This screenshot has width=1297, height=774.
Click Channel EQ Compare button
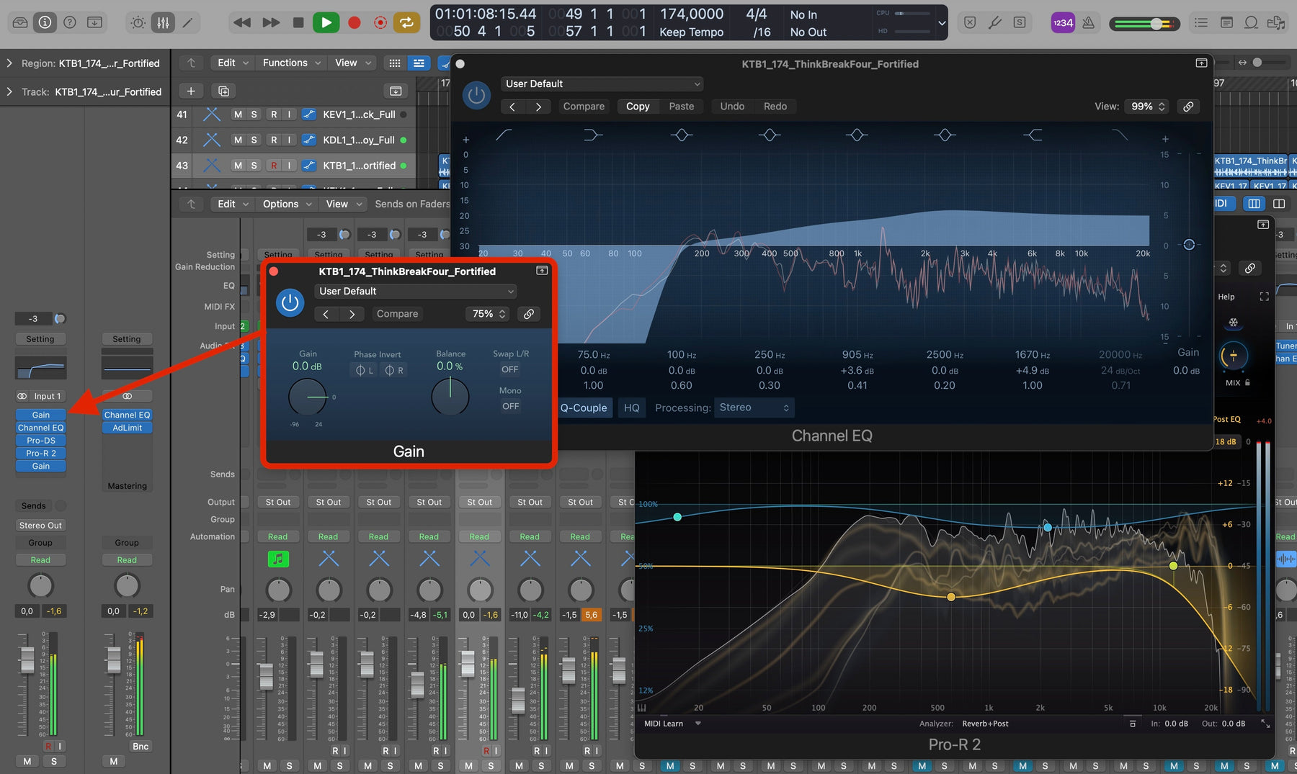pos(584,107)
